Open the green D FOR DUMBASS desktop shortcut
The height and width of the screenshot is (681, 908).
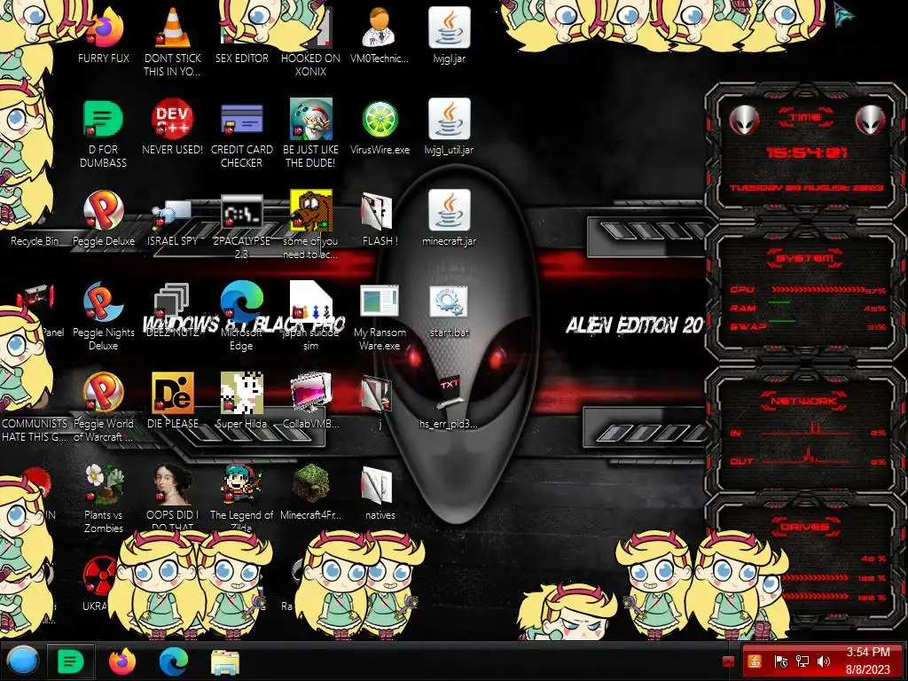point(103,119)
